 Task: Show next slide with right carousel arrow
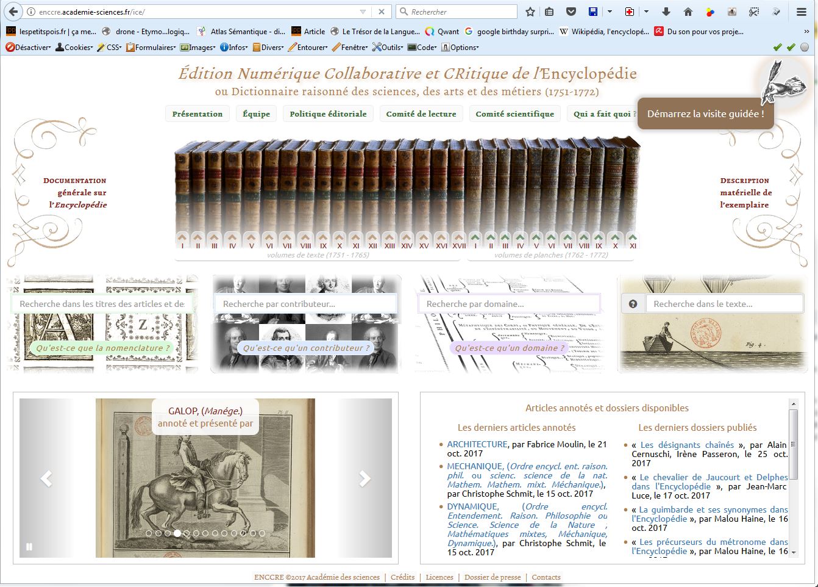pos(365,479)
